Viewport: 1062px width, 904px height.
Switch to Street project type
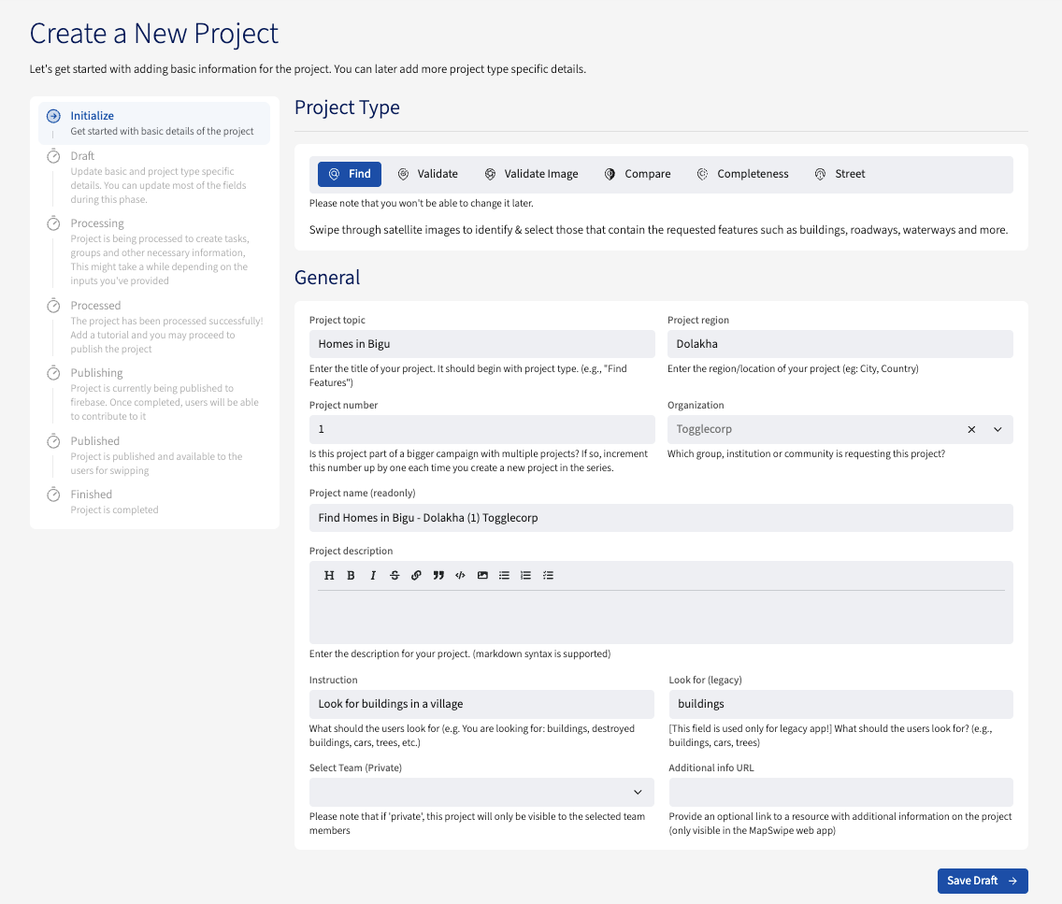840,174
